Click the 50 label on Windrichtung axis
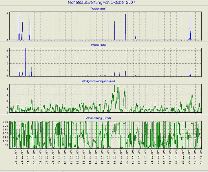Viewport: 208px width, 172px height. pos(6,145)
